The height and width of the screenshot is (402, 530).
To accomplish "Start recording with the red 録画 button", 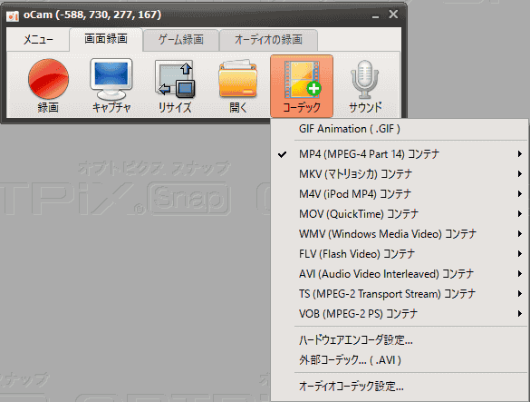I will pyautogui.click(x=48, y=86).
